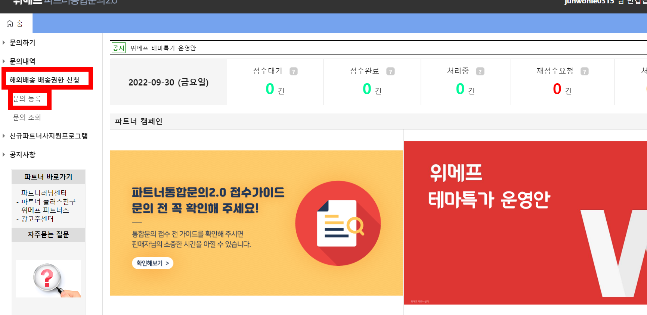This screenshot has width=647, height=315.
Task: Click help icon next to 접수완료
Action: [x=390, y=71]
